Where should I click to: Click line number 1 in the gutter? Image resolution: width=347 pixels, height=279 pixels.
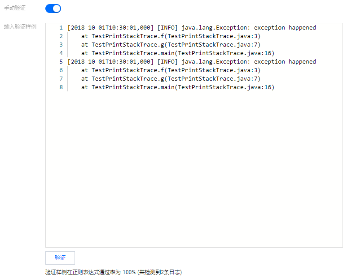tap(61, 28)
